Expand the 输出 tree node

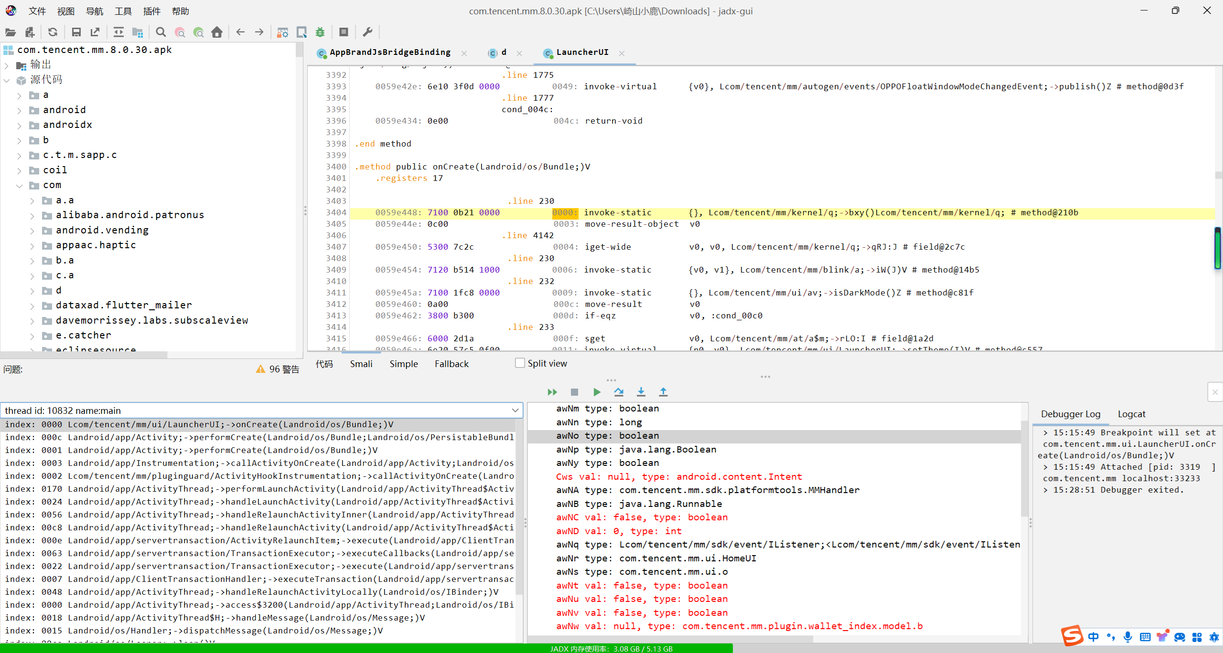[x=7, y=65]
